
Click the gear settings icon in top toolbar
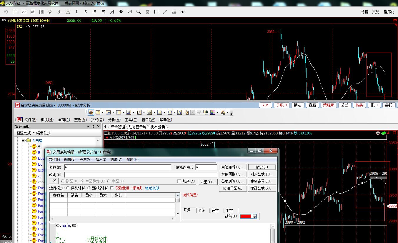click(68, 12)
